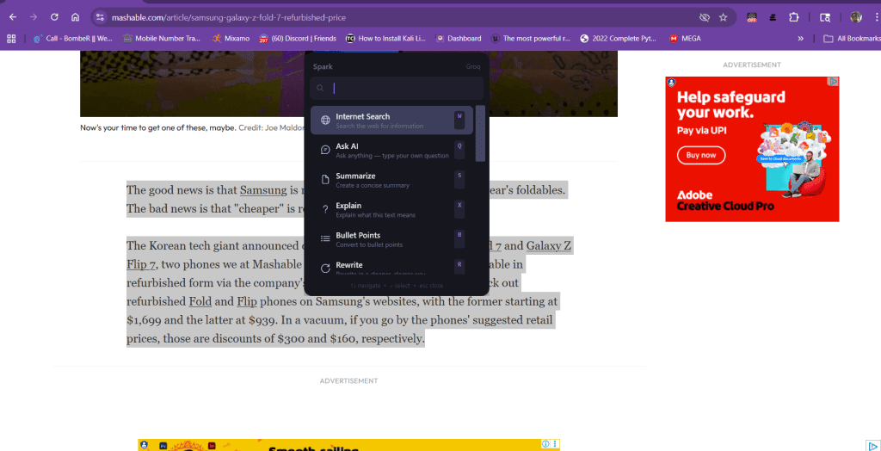Click the three-dot options on bottom banner ad
Image resolution: width=881 pixels, height=451 pixels.
pyautogui.click(x=556, y=444)
